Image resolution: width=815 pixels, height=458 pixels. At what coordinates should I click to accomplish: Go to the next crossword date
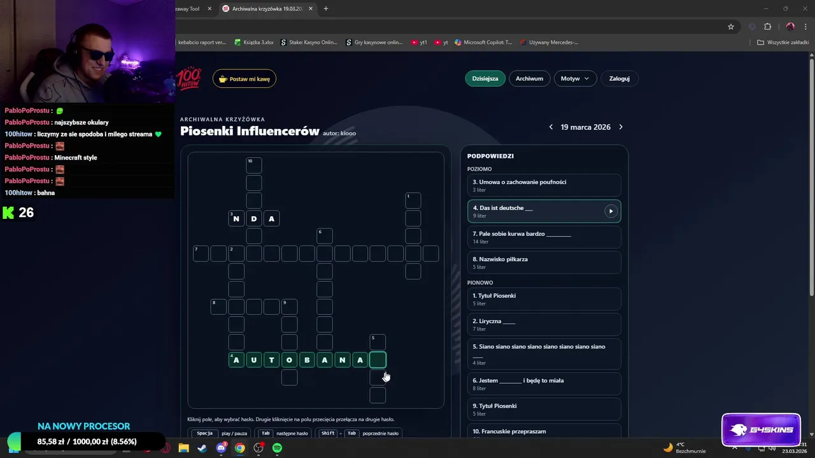(621, 127)
